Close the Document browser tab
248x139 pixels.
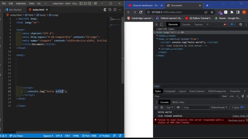click(x=200, y=5)
